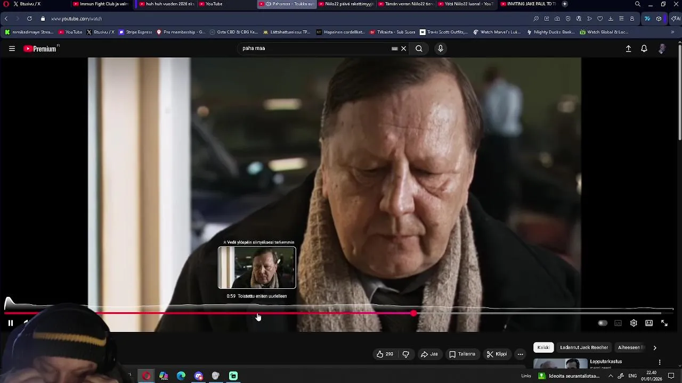Screen dimensions: 682x383
Task: Click the address bar www.youtube.com/watch
Action: [76, 19]
